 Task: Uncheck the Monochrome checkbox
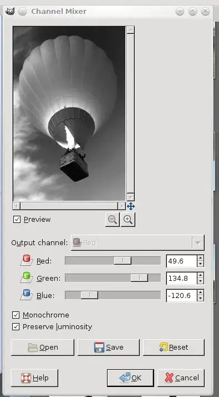pyautogui.click(x=16, y=315)
